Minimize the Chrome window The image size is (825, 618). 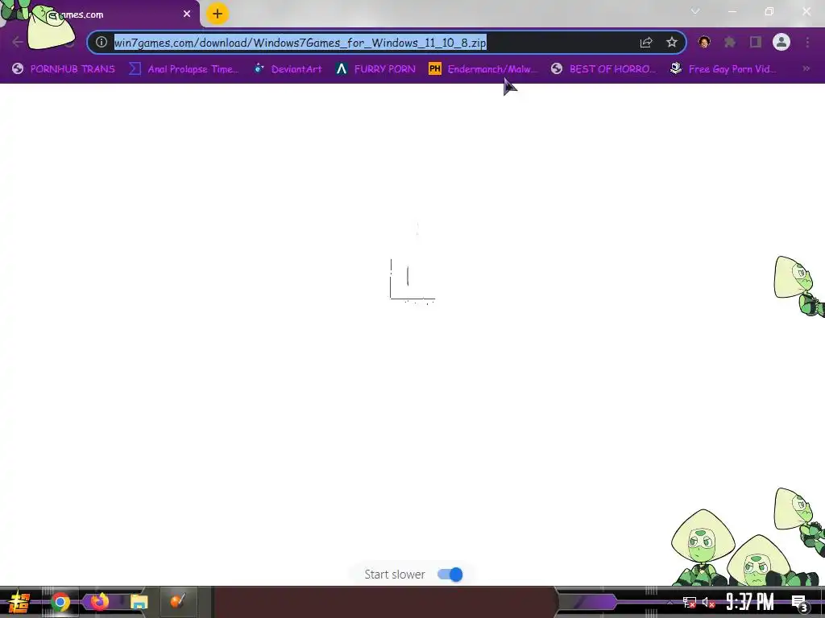(732, 11)
